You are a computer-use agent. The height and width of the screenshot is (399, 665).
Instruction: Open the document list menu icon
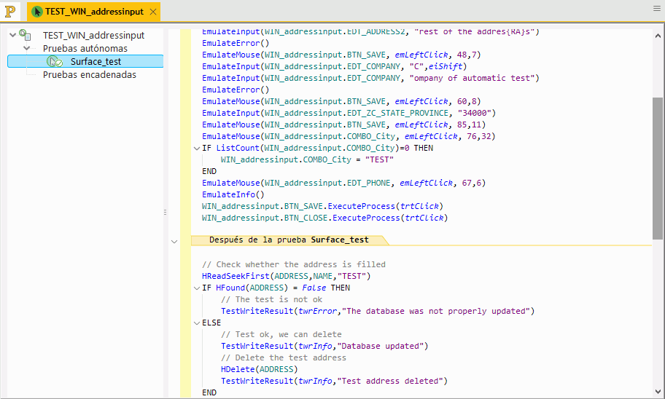656,9
